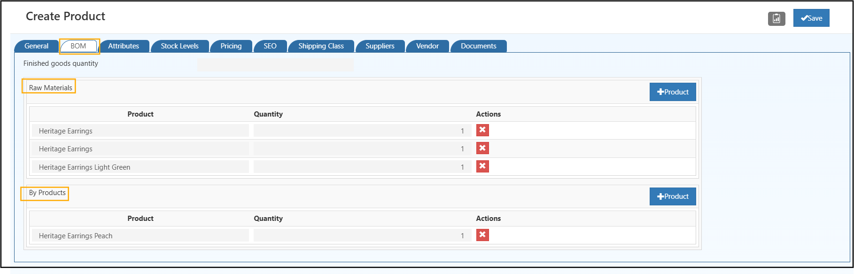Add a product to By Products
854x274 pixels.
pos(672,196)
